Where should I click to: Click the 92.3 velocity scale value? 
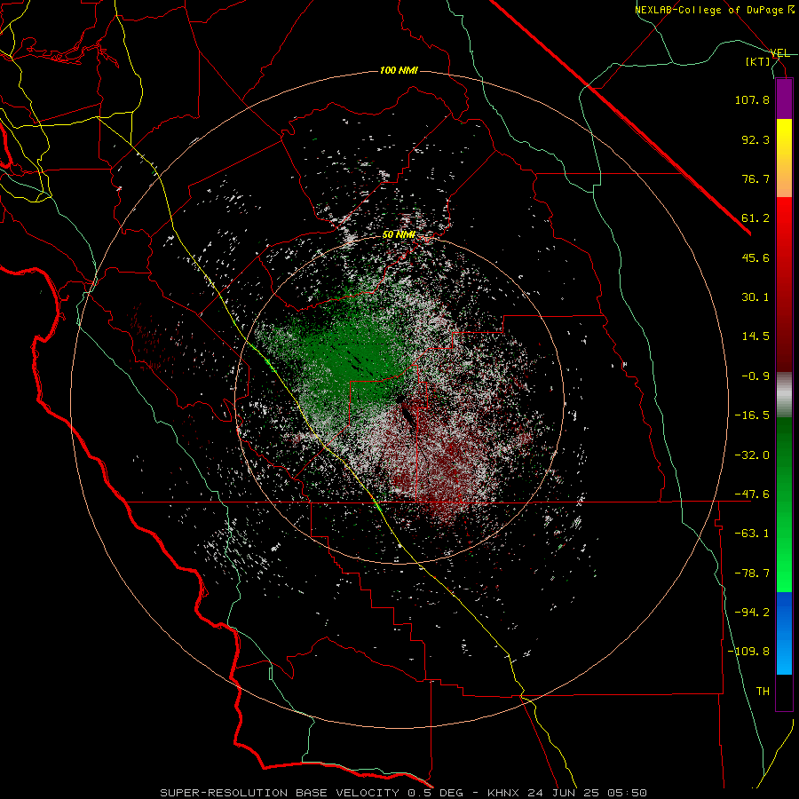click(x=755, y=139)
